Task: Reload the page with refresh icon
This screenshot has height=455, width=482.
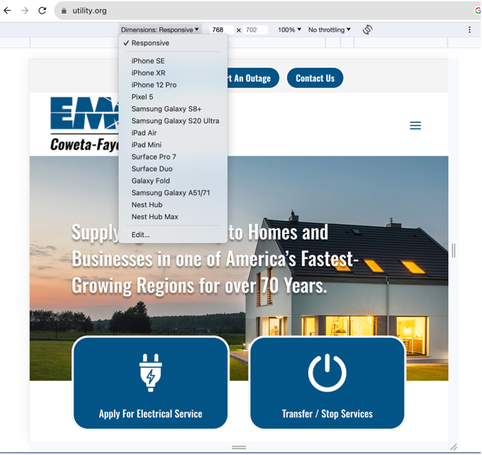Action: [x=43, y=11]
